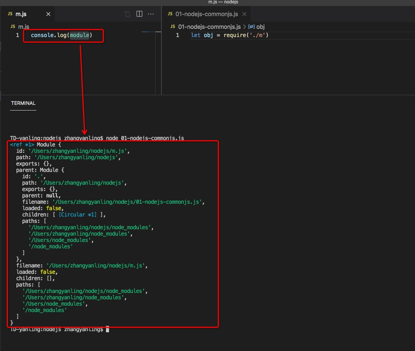Click the terminal prompt cursor at bottom
Screen dimensions: 415x351
pos(107,329)
